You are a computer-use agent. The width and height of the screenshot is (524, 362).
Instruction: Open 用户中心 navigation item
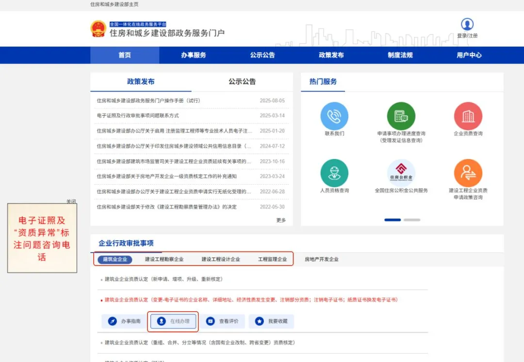(469, 55)
